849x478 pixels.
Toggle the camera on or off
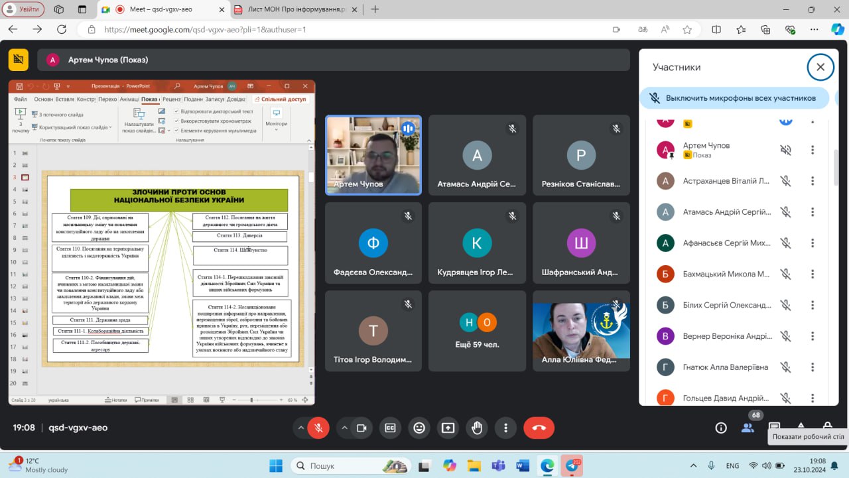pos(361,428)
